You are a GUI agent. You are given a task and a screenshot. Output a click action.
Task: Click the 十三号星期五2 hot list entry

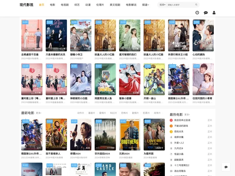click(x=191, y=165)
